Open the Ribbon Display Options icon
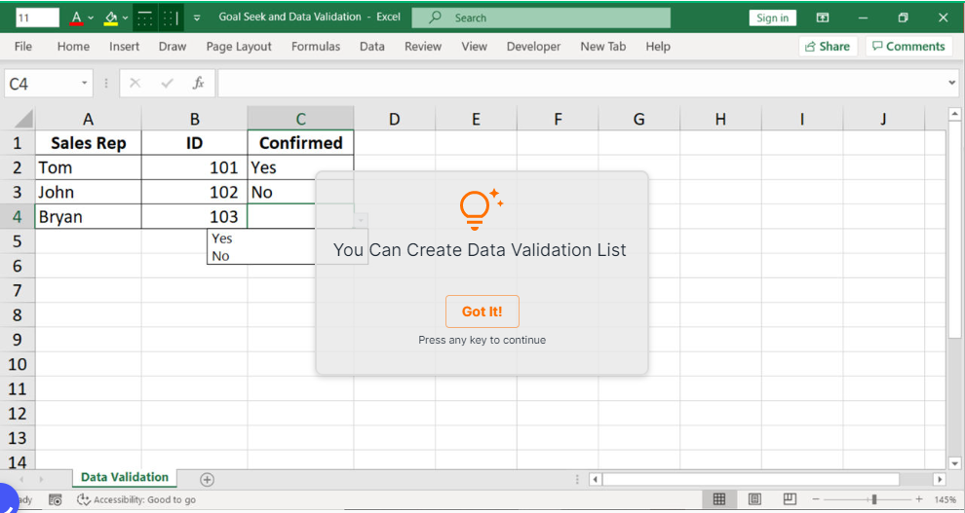 823,18
